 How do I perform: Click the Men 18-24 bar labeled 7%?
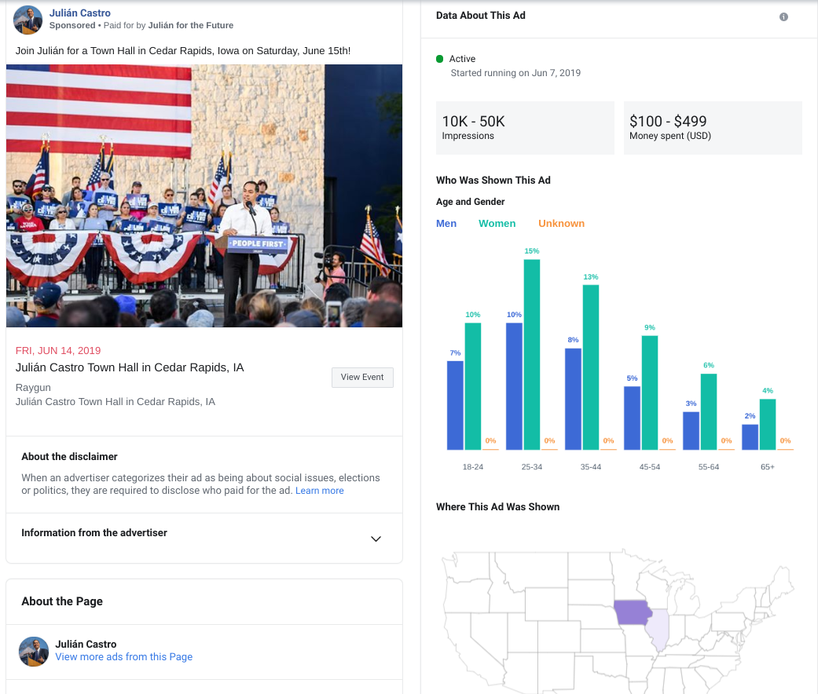pyautogui.click(x=455, y=405)
